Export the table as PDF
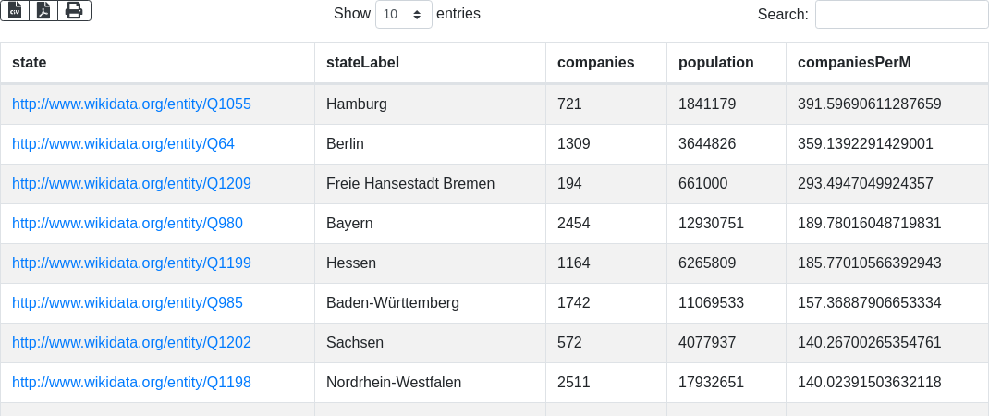This screenshot has width=989, height=416. 43,10
